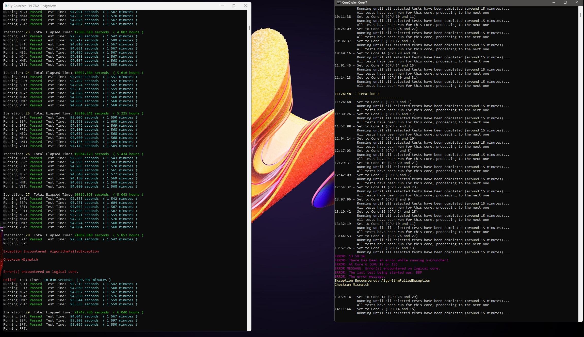Click the CoreCycler scrollbar thumb
Screen dimensions: 584x337
(x=580, y=15)
